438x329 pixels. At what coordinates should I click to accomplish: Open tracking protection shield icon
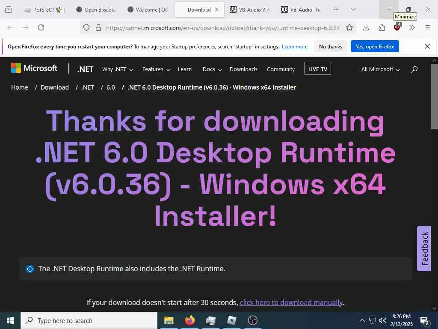click(86, 27)
